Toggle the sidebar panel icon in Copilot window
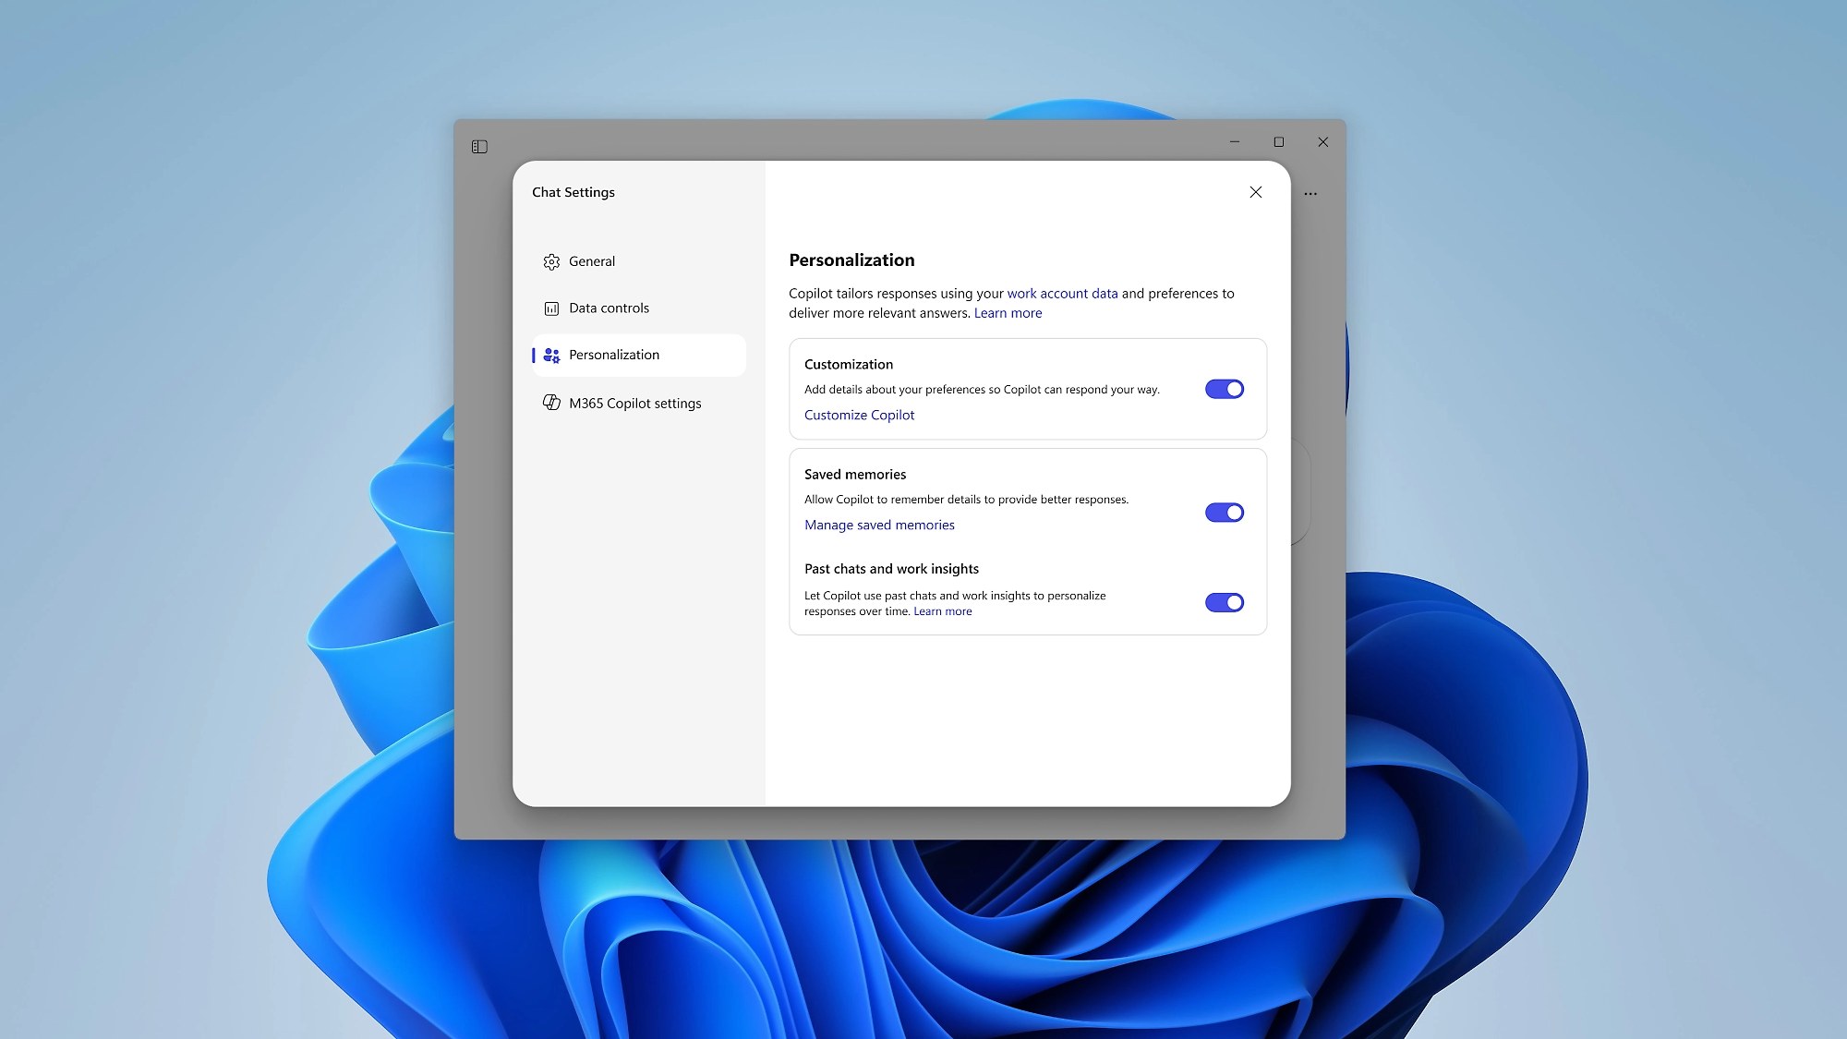 tap(479, 147)
